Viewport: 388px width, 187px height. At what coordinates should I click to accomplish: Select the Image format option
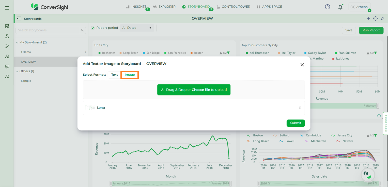click(x=130, y=75)
